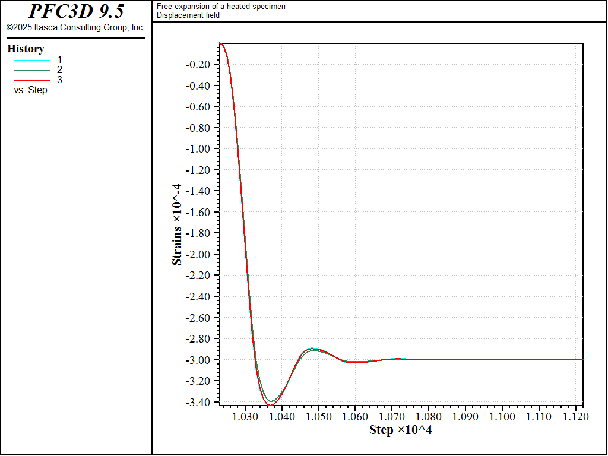The width and height of the screenshot is (608, 456).
Task: Click the 1.050 tick on the x-axis
Action: click(319, 417)
